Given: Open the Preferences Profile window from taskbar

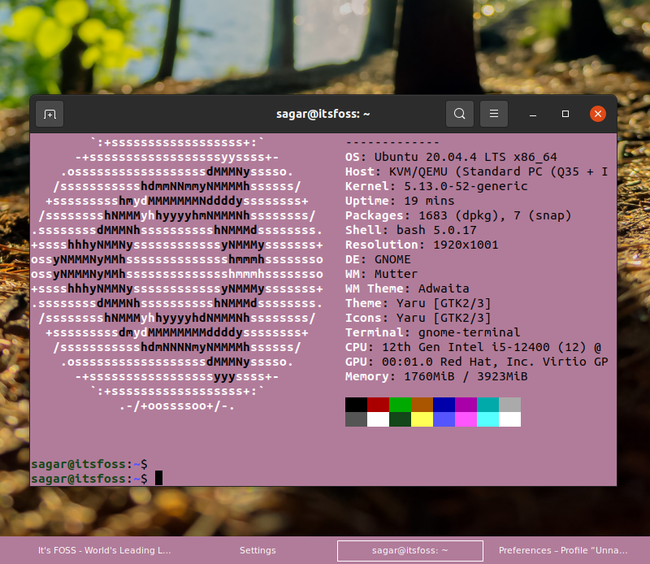Looking at the screenshot, I should 562,550.
